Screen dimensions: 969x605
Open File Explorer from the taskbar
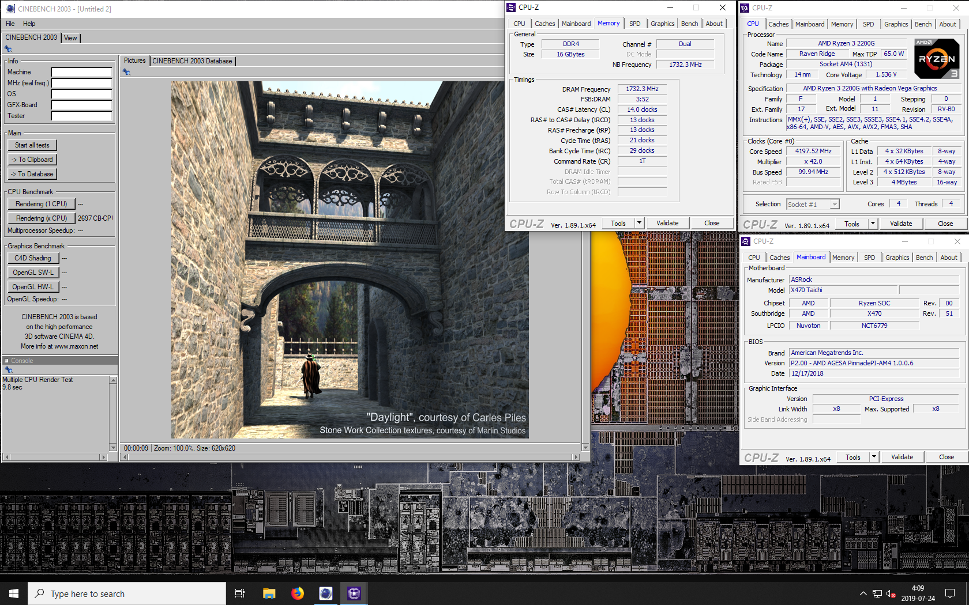pyautogui.click(x=269, y=593)
